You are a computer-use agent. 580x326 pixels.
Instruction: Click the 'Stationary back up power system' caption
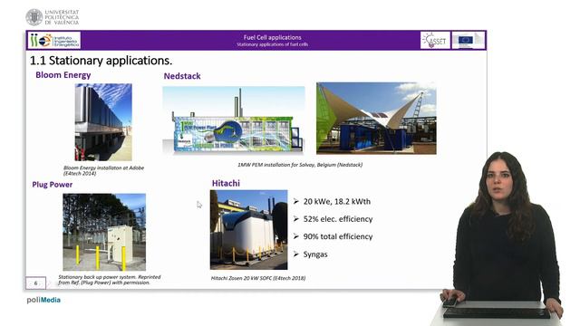pyautogui.click(x=110, y=280)
